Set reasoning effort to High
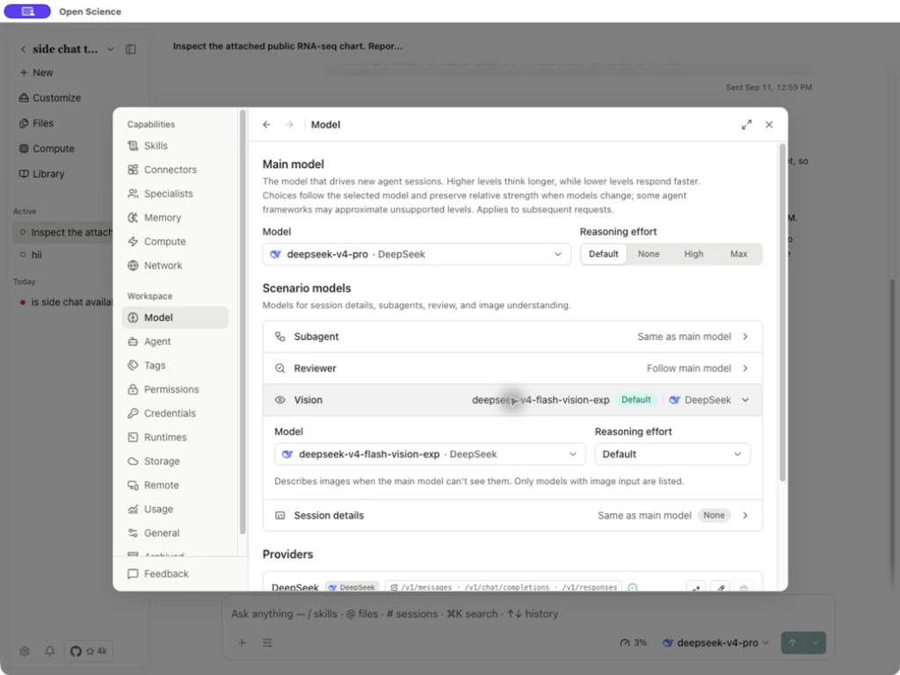The width and height of the screenshot is (900, 675). (693, 254)
